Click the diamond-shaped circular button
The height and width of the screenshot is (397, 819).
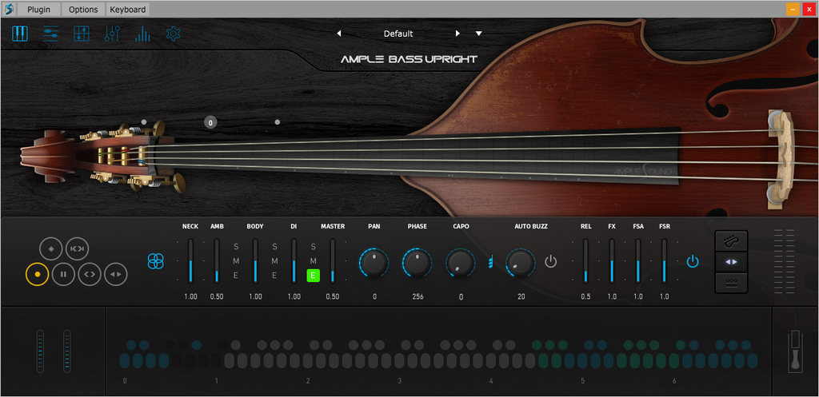(51, 249)
